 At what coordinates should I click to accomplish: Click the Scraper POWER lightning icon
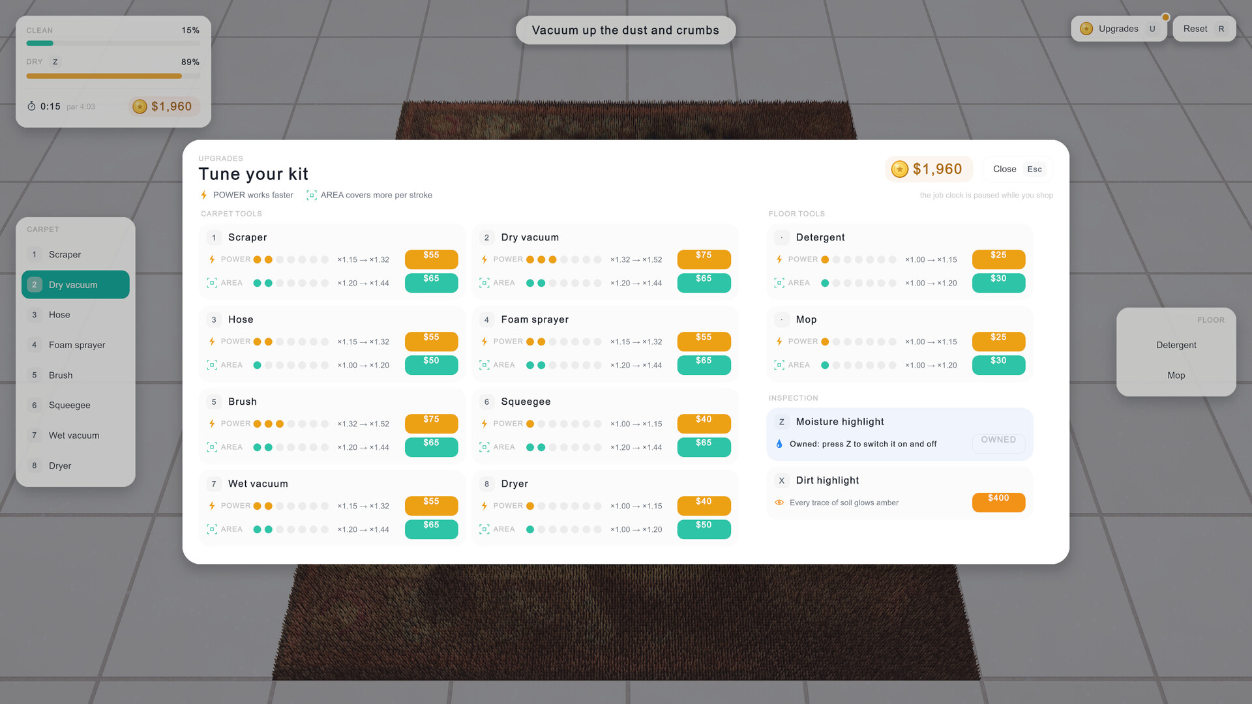click(x=212, y=259)
